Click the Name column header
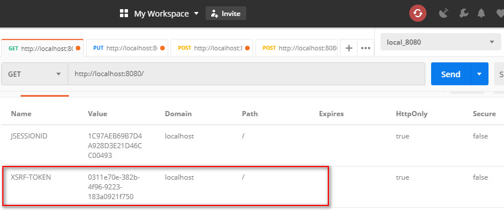The image size is (504, 210). (21, 114)
